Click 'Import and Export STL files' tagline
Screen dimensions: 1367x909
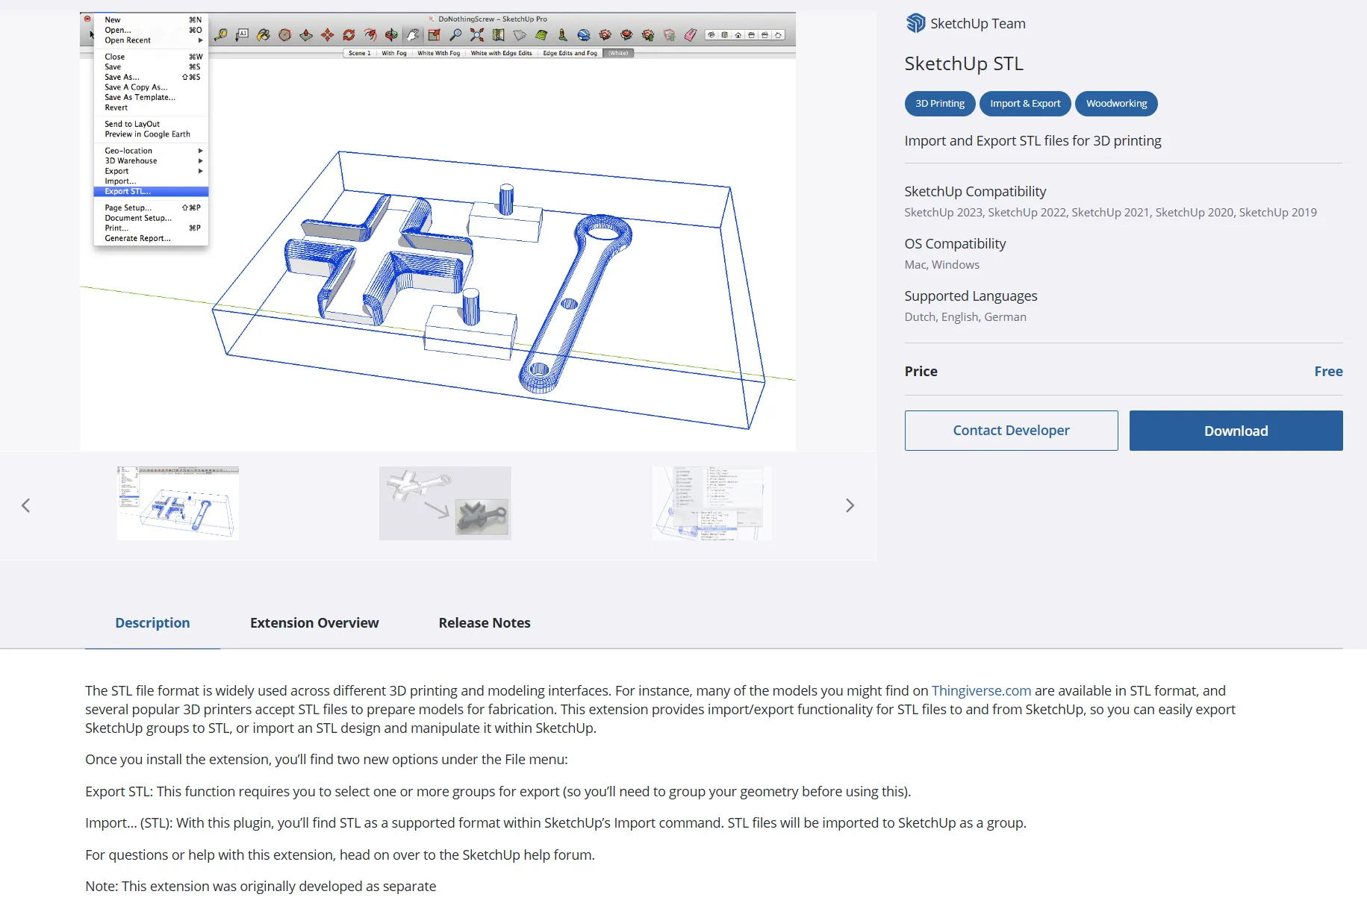click(1033, 141)
